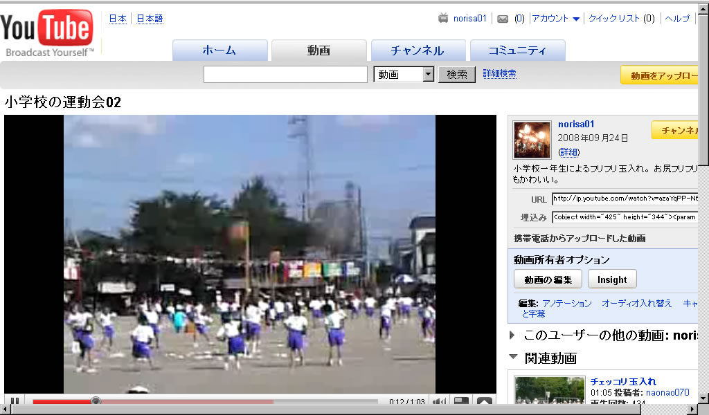Switch to the チャンネル tab
The image size is (709, 415).
[x=418, y=50]
